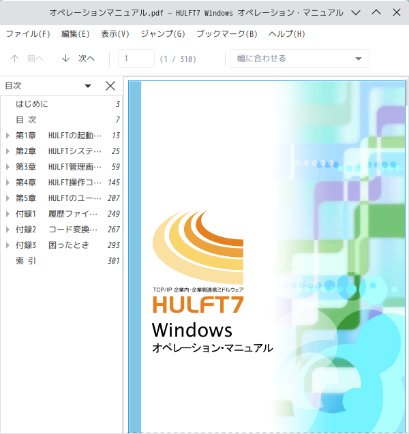Open the ブックマーク(B) menu

227,34
